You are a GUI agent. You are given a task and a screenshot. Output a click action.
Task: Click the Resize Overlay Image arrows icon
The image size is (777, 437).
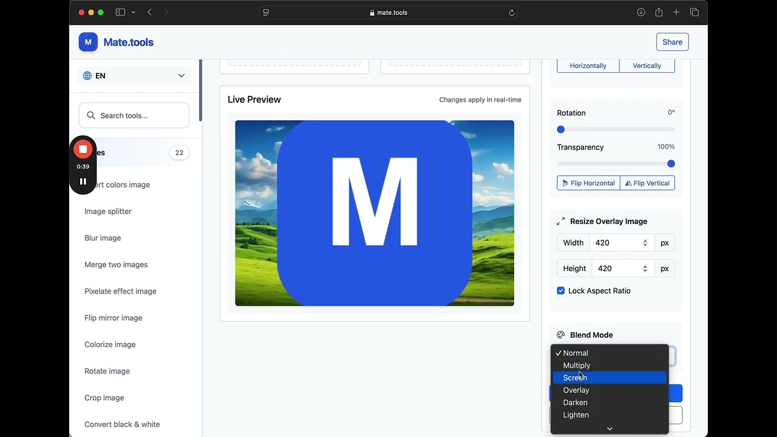(561, 222)
